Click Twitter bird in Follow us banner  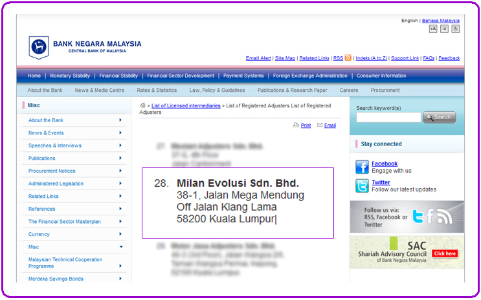(418, 217)
